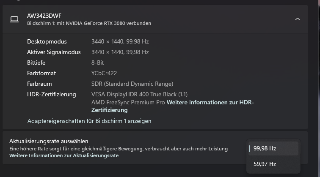Click the refresh rate description text
The height and width of the screenshot is (177, 320).
point(119,149)
